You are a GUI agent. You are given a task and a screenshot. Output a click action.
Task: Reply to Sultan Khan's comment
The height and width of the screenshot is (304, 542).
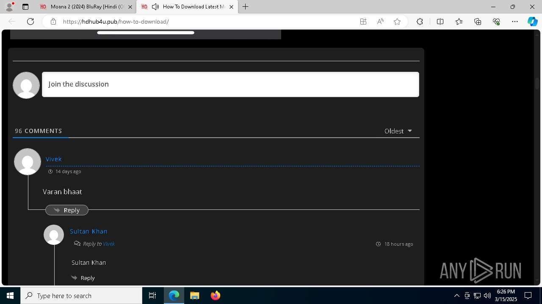tap(83, 278)
